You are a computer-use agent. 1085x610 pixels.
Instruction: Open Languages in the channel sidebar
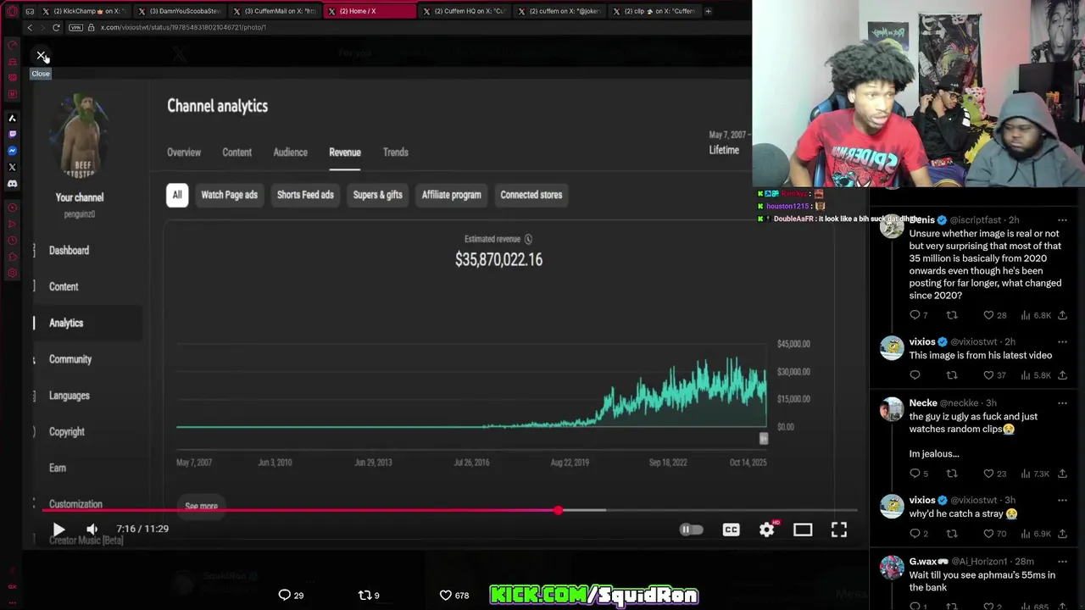(69, 396)
